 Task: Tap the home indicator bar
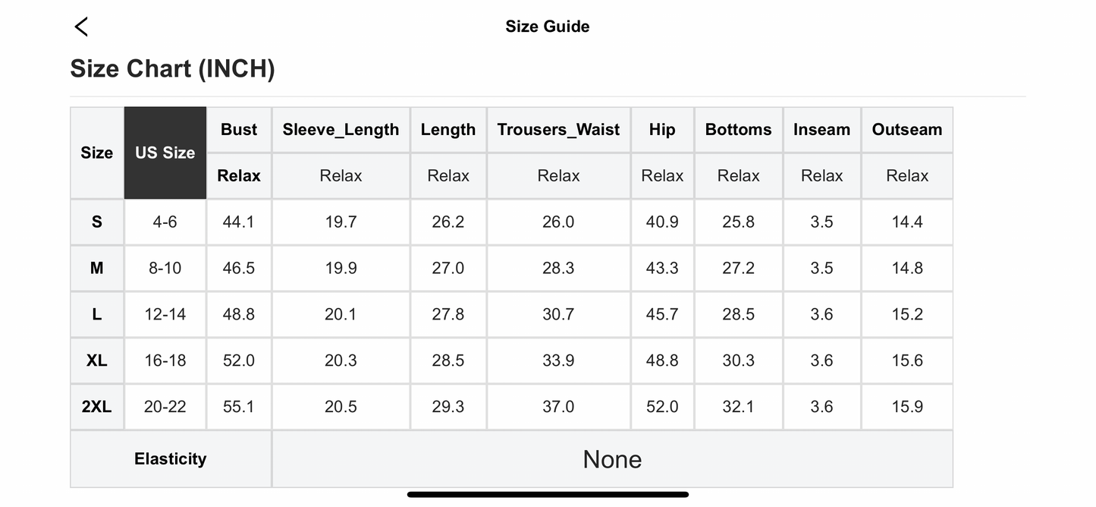pyautogui.click(x=548, y=495)
